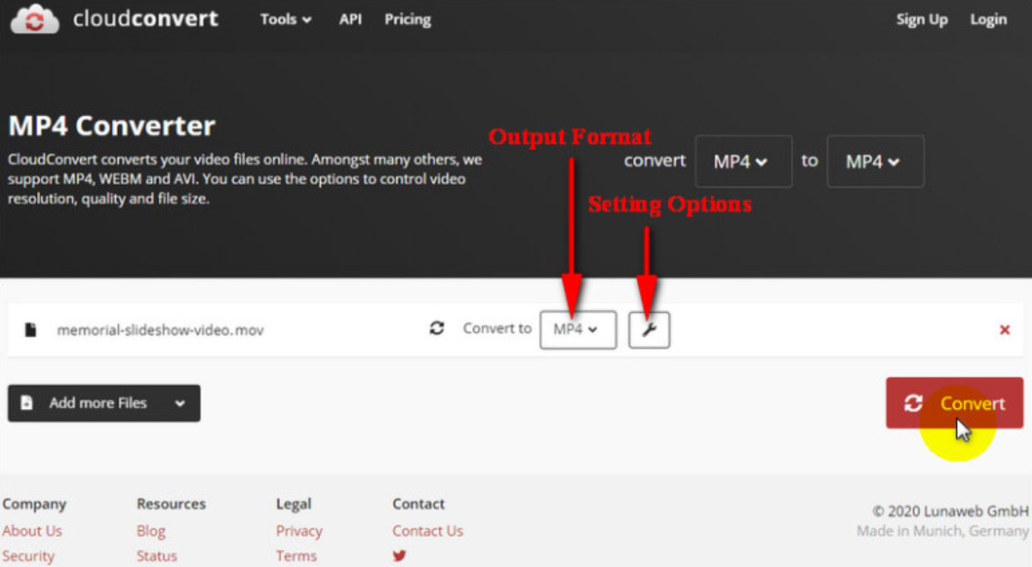
Task: Open the Twitter bird link under Contact
Action: (x=399, y=556)
